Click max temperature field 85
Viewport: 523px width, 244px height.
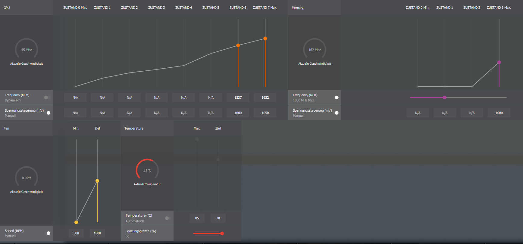[x=197, y=218]
